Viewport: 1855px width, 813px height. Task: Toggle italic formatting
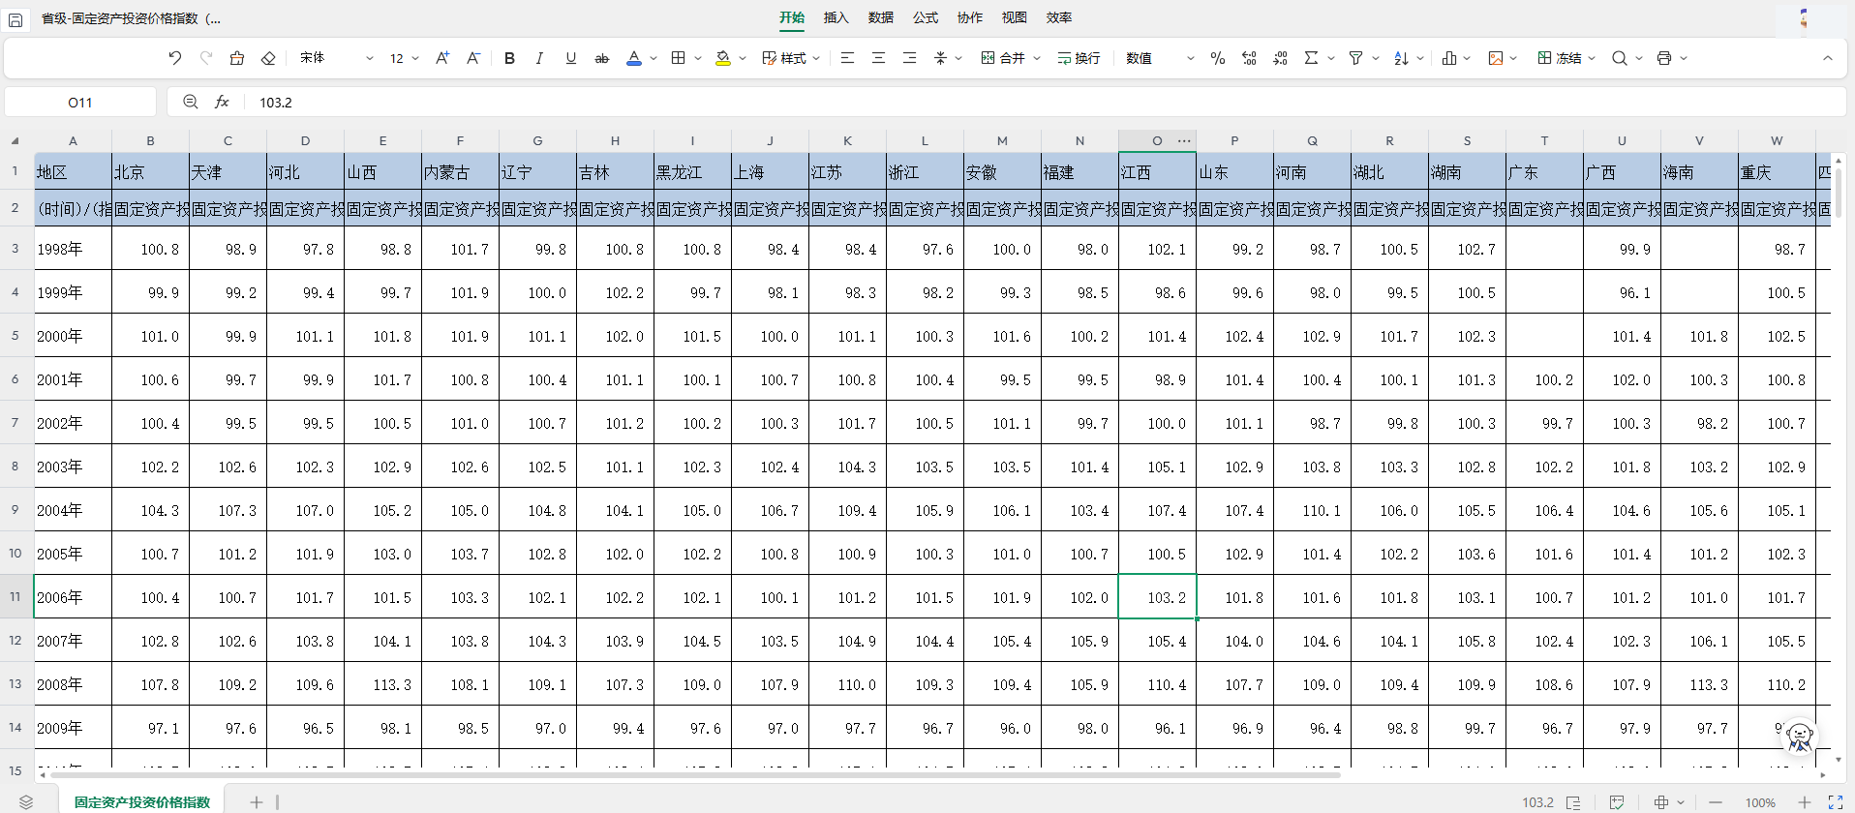[539, 58]
